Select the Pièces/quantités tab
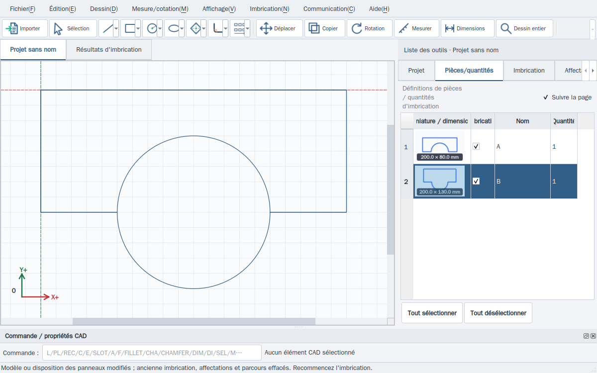 click(469, 70)
